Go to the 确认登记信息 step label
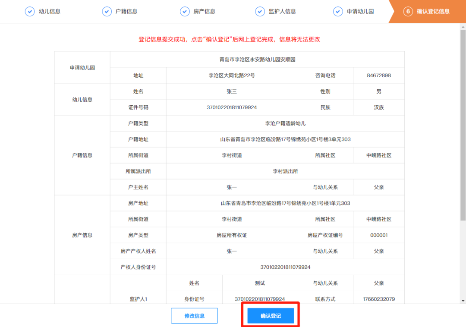Viewport: 466px width, 327px height. click(x=433, y=12)
